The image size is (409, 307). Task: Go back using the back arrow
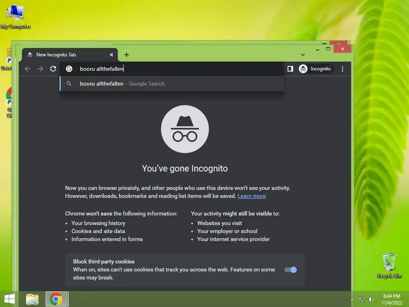point(28,69)
